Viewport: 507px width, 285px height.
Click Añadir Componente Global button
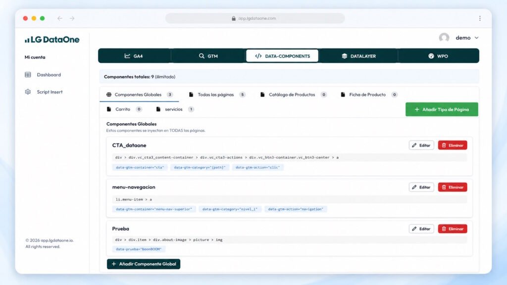pyautogui.click(x=144, y=264)
